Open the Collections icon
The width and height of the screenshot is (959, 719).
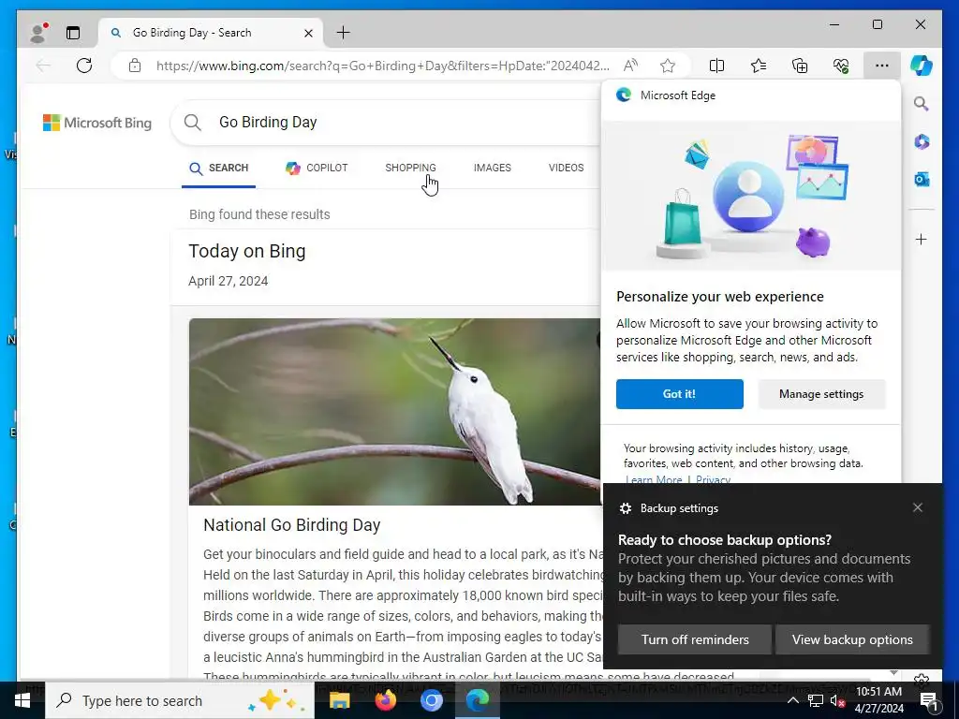click(x=800, y=66)
